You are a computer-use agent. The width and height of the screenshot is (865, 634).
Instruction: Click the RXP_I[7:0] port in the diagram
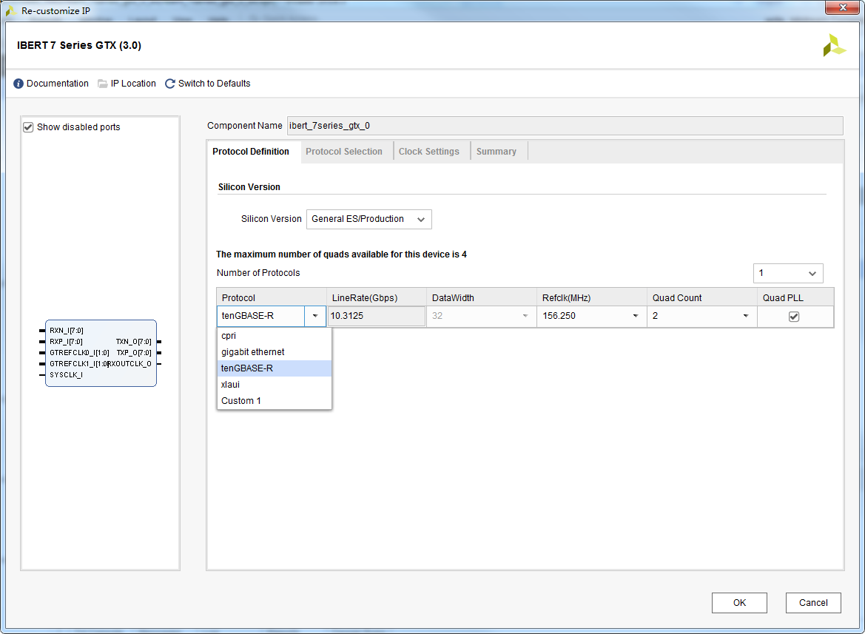66,342
